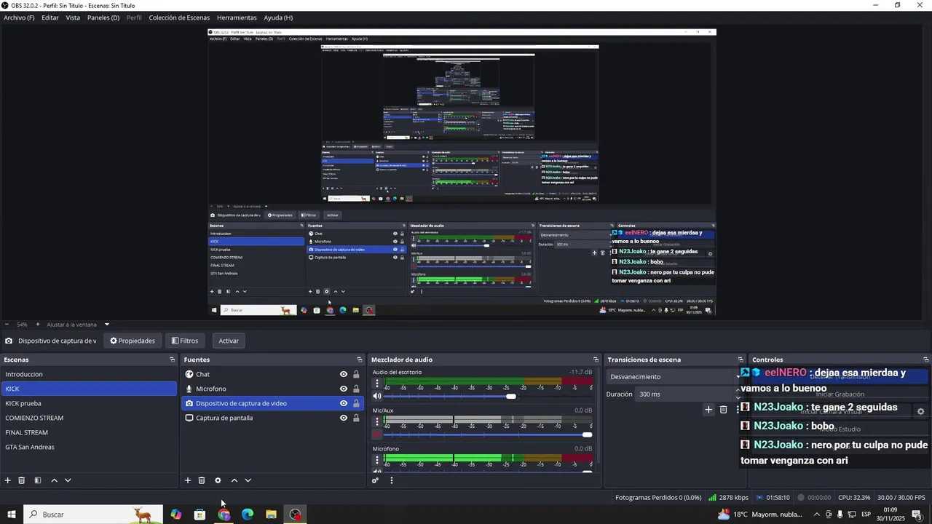Click the Filtros button
Screen dimensions: 932x524
[185, 341]
